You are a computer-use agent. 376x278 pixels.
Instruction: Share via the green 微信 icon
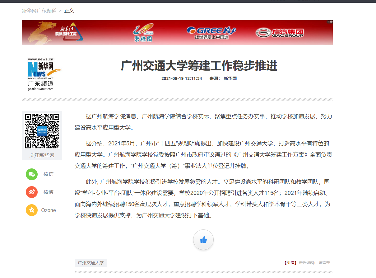click(x=32, y=174)
